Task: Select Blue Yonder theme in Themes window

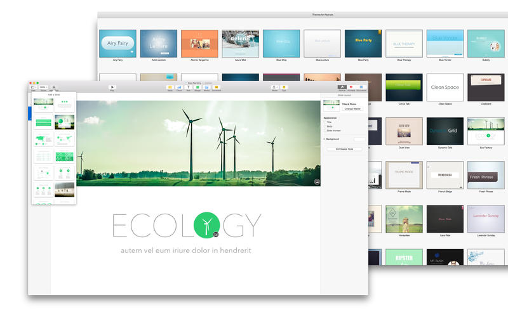Action: tap(445, 44)
